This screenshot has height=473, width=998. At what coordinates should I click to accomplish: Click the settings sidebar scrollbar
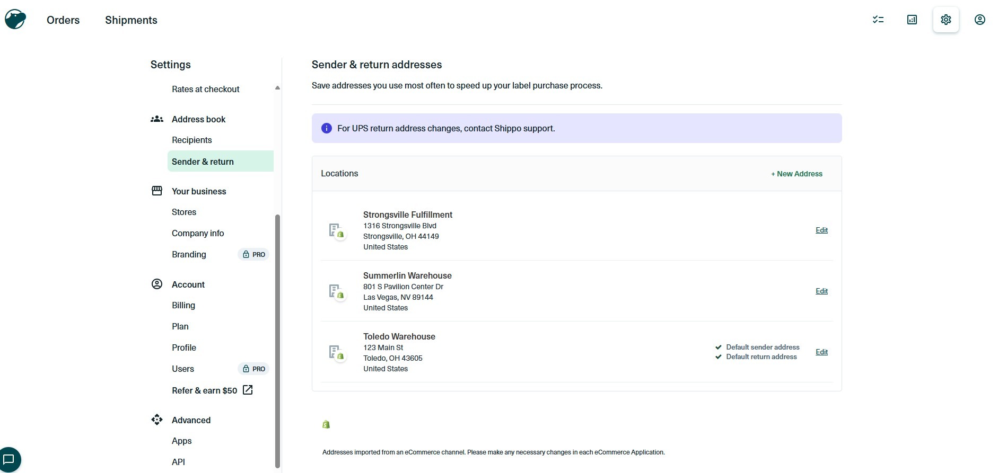[x=277, y=341]
